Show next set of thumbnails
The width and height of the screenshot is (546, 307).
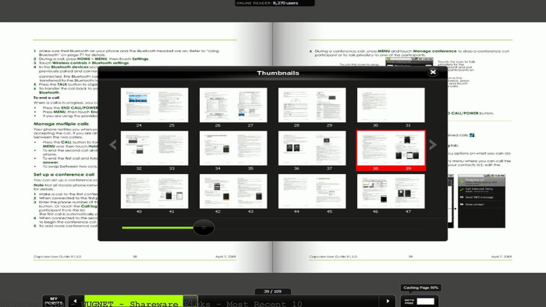click(x=433, y=145)
